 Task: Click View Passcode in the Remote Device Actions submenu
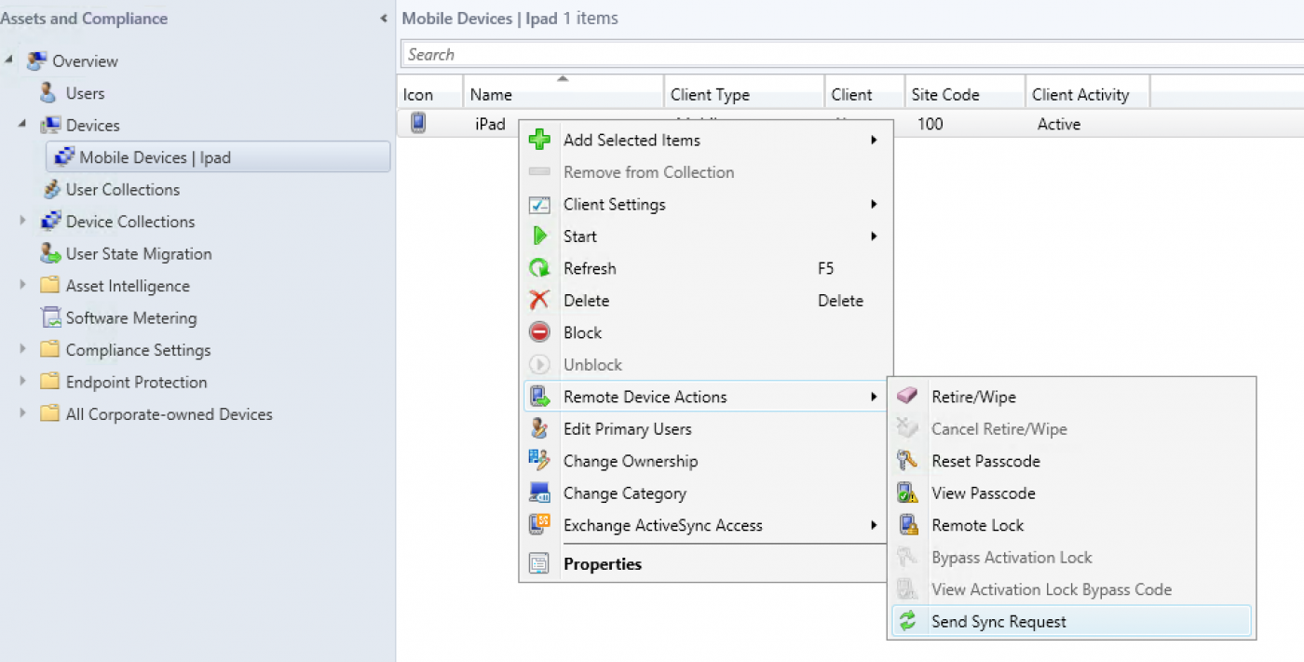(983, 493)
